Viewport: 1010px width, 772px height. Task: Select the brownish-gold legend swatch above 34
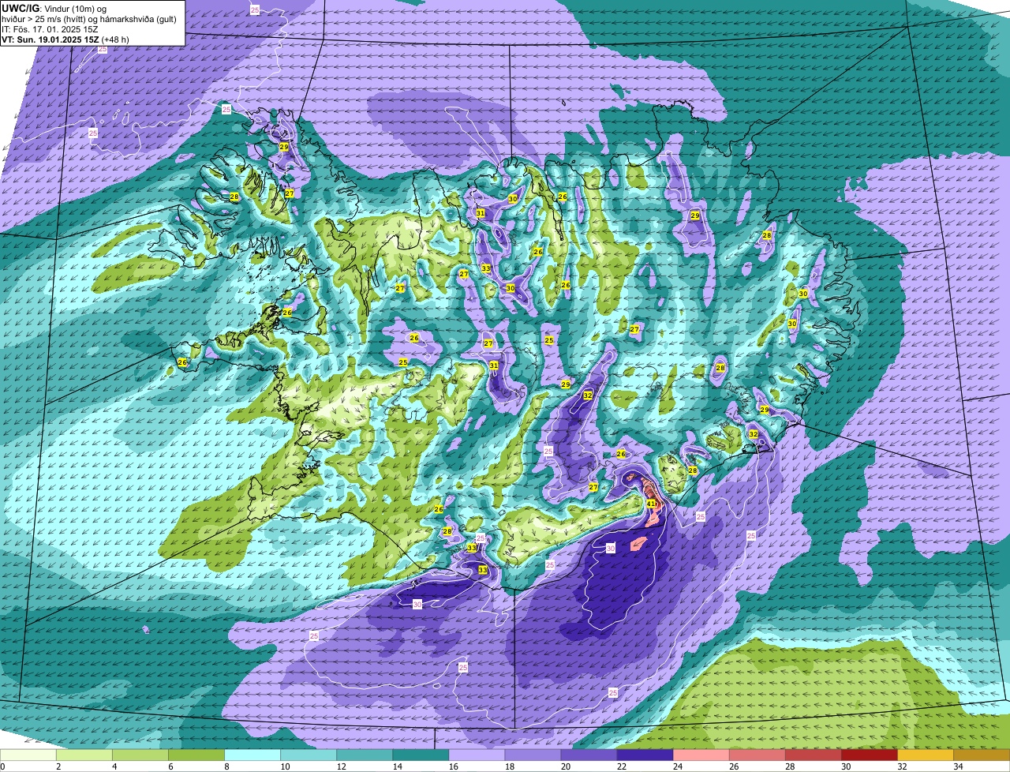click(982, 755)
